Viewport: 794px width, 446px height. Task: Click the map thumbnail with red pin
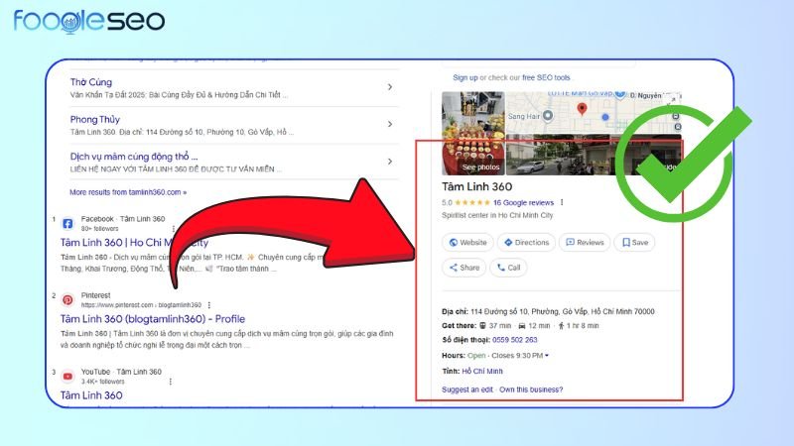point(594,112)
